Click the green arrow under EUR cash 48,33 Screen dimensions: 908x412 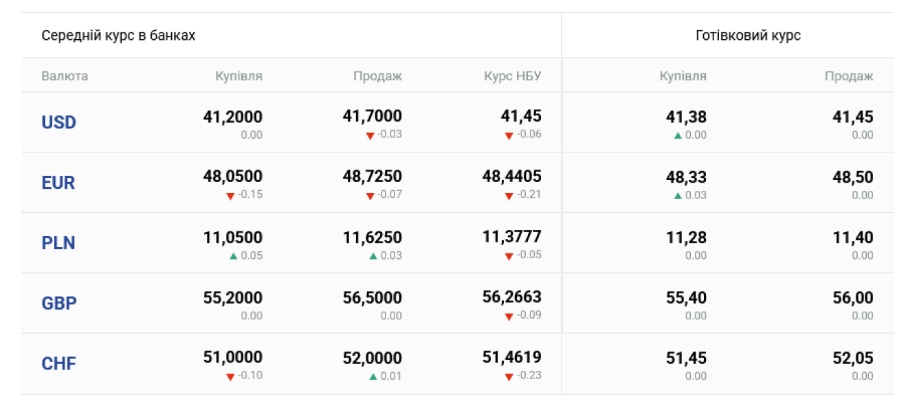pyautogui.click(x=678, y=195)
